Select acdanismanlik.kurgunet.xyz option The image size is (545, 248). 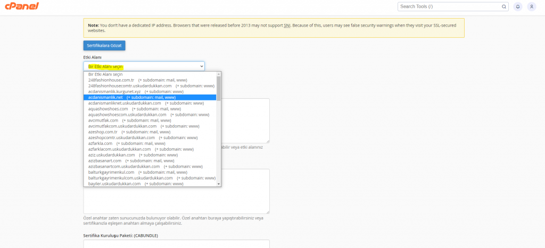tap(150, 91)
